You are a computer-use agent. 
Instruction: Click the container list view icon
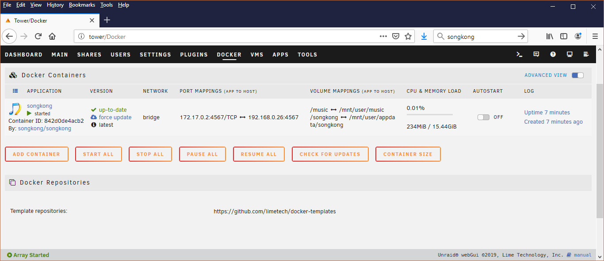pyautogui.click(x=15, y=91)
